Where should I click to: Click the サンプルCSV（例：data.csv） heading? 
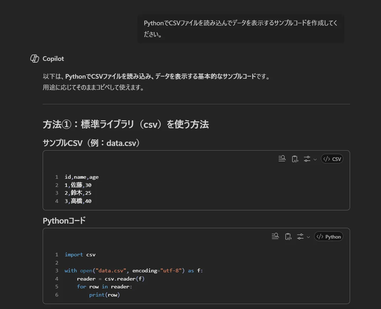coord(91,143)
